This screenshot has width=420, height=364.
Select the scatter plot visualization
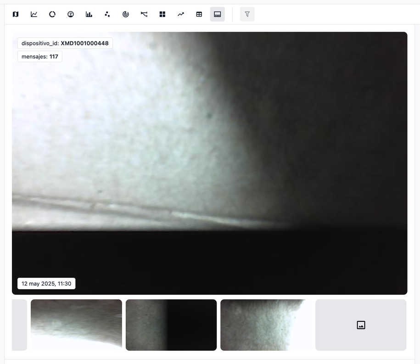pos(107,14)
